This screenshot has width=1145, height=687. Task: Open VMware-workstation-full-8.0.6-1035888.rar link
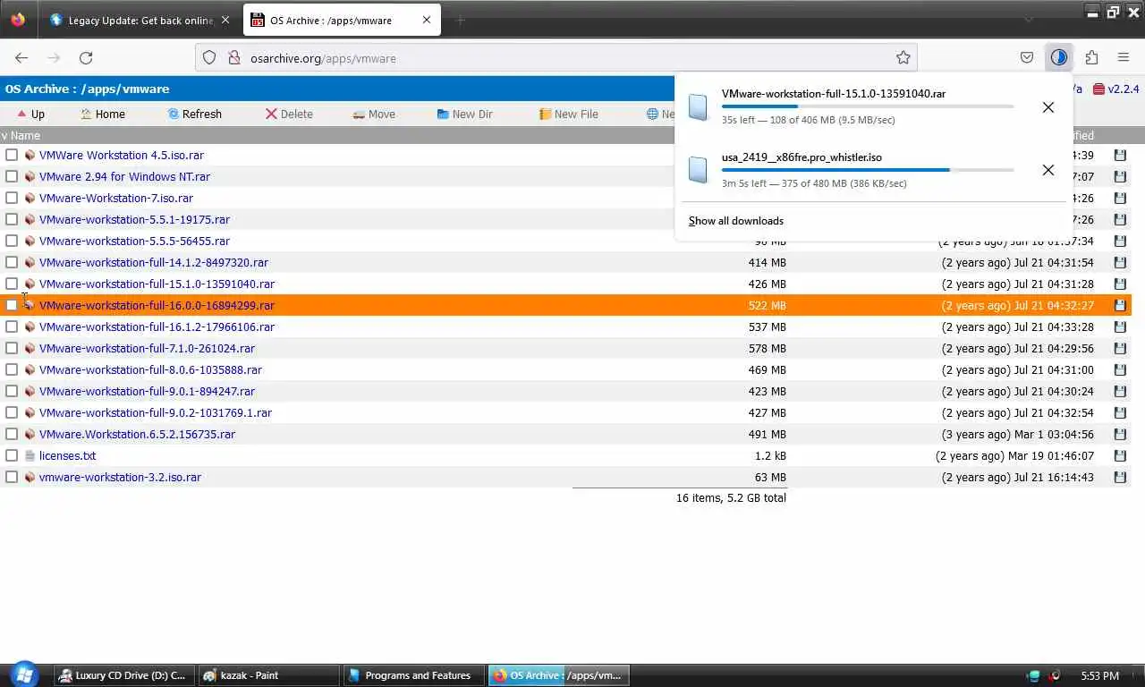point(150,369)
